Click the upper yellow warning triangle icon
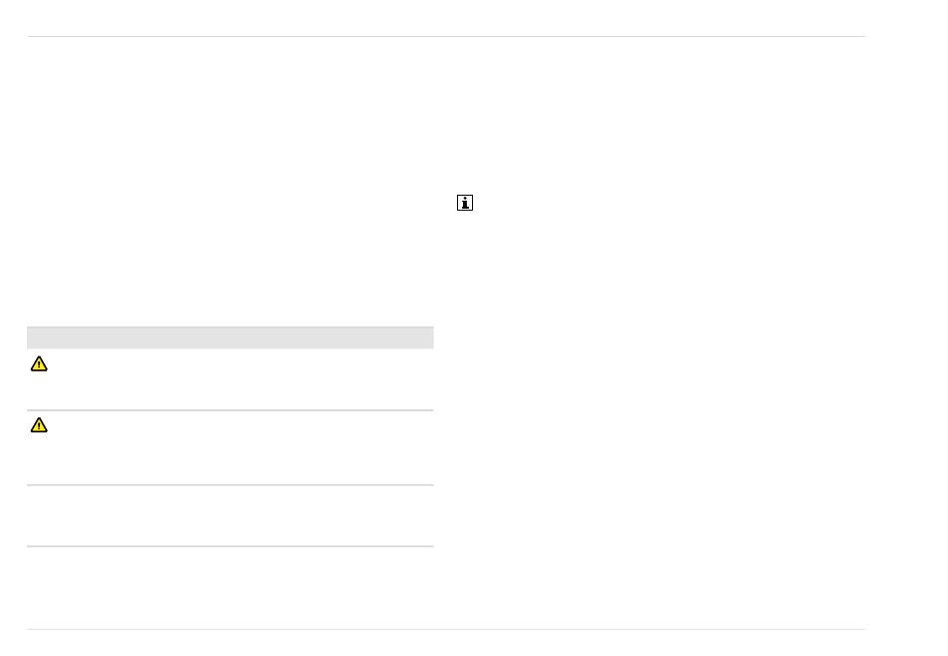 tap(39, 363)
